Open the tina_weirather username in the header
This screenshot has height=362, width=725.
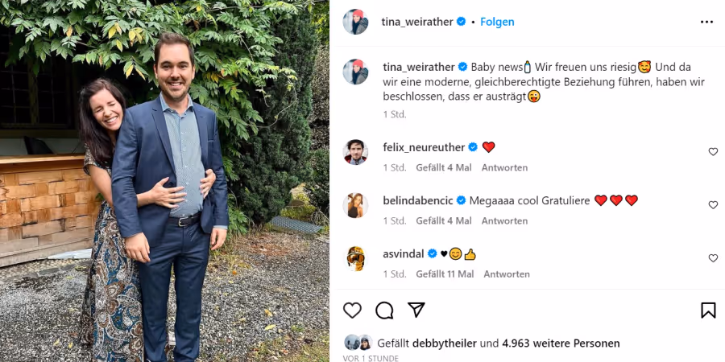pos(417,22)
